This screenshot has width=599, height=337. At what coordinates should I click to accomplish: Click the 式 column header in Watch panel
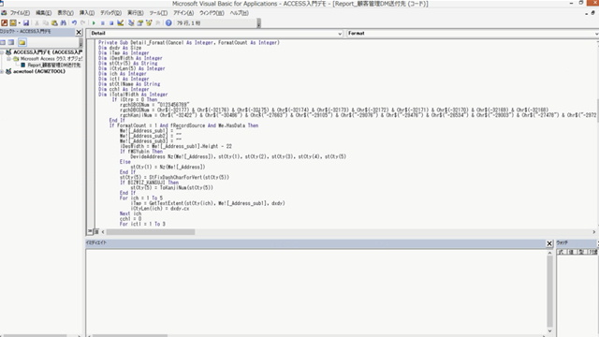562,252
